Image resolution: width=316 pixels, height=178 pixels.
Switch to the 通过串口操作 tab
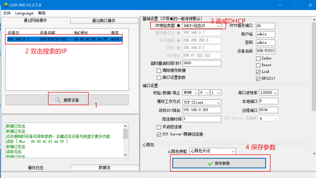[104, 21]
